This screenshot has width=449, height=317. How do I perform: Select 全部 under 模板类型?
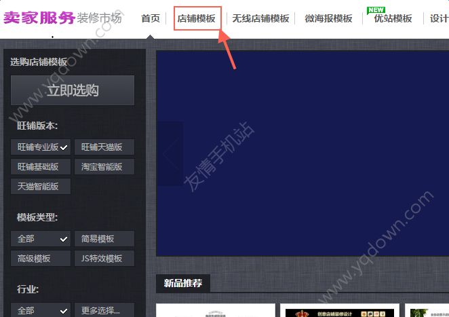pyautogui.click(x=41, y=239)
